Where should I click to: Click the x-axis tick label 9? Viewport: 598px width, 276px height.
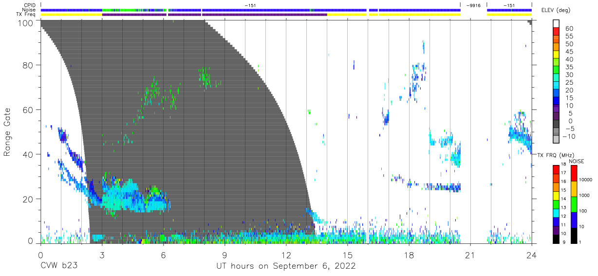[x=225, y=255]
